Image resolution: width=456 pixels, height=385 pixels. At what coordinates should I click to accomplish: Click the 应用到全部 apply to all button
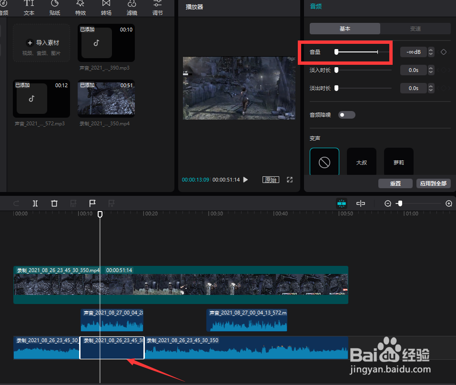pyautogui.click(x=433, y=183)
